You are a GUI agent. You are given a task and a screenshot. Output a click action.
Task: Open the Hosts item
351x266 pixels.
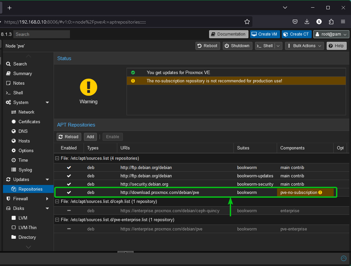(x=28, y=141)
